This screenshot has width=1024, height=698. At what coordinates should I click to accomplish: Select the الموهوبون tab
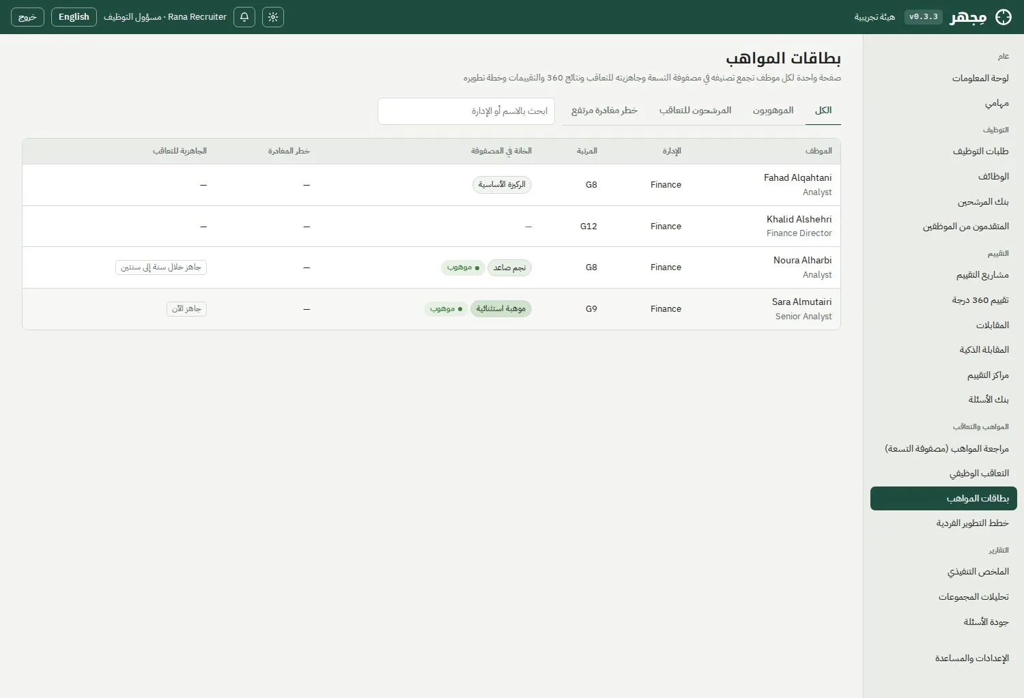pos(773,111)
